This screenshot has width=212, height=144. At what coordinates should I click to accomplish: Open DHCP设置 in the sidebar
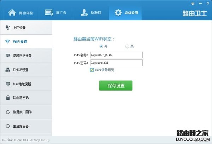[x=26, y=70]
